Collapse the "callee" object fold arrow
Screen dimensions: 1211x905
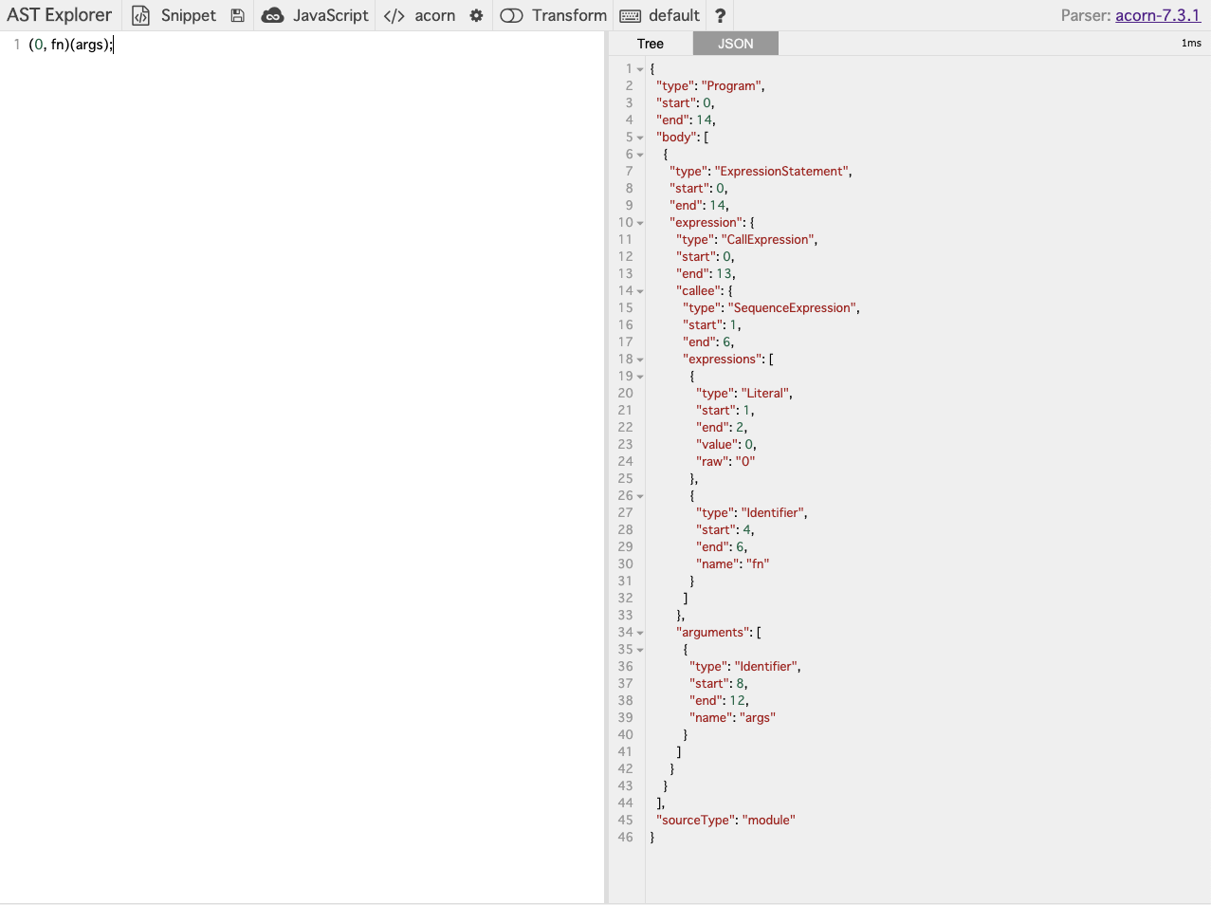(640, 291)
